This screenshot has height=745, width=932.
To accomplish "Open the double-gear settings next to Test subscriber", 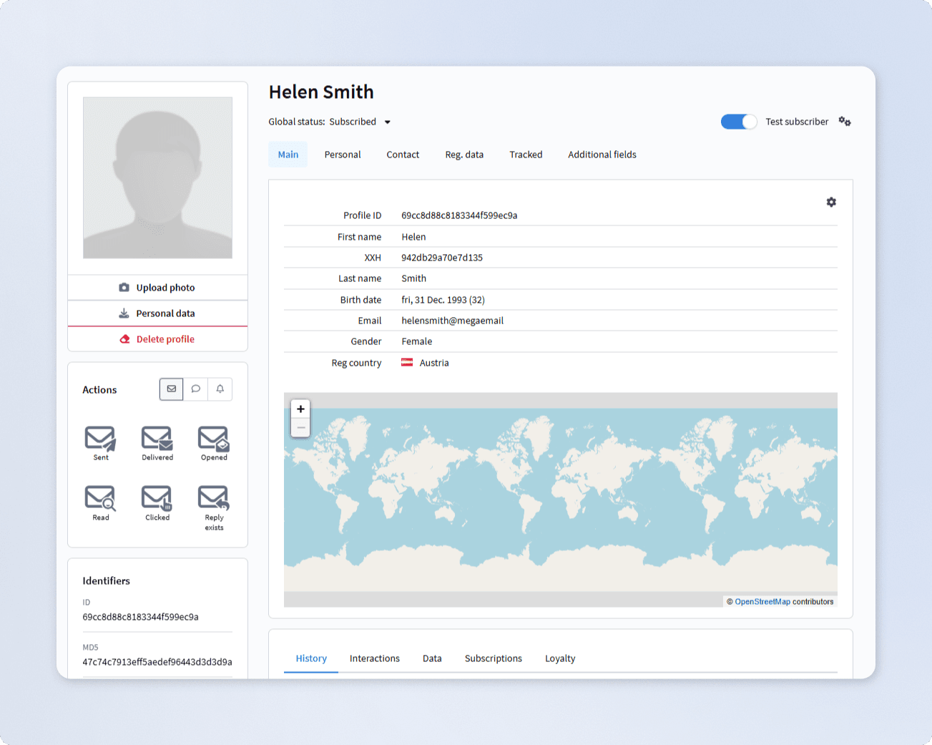I will [x=845, y=122].
